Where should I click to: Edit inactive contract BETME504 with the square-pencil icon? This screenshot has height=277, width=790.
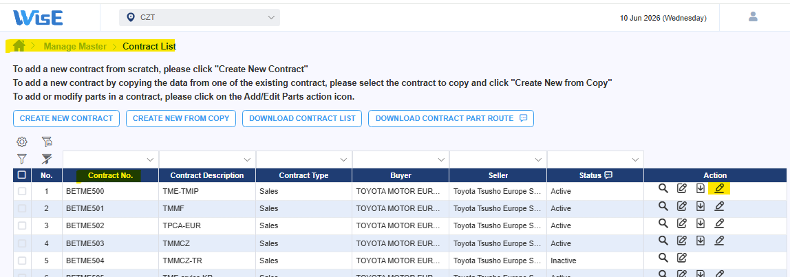(x=682, y=258)
